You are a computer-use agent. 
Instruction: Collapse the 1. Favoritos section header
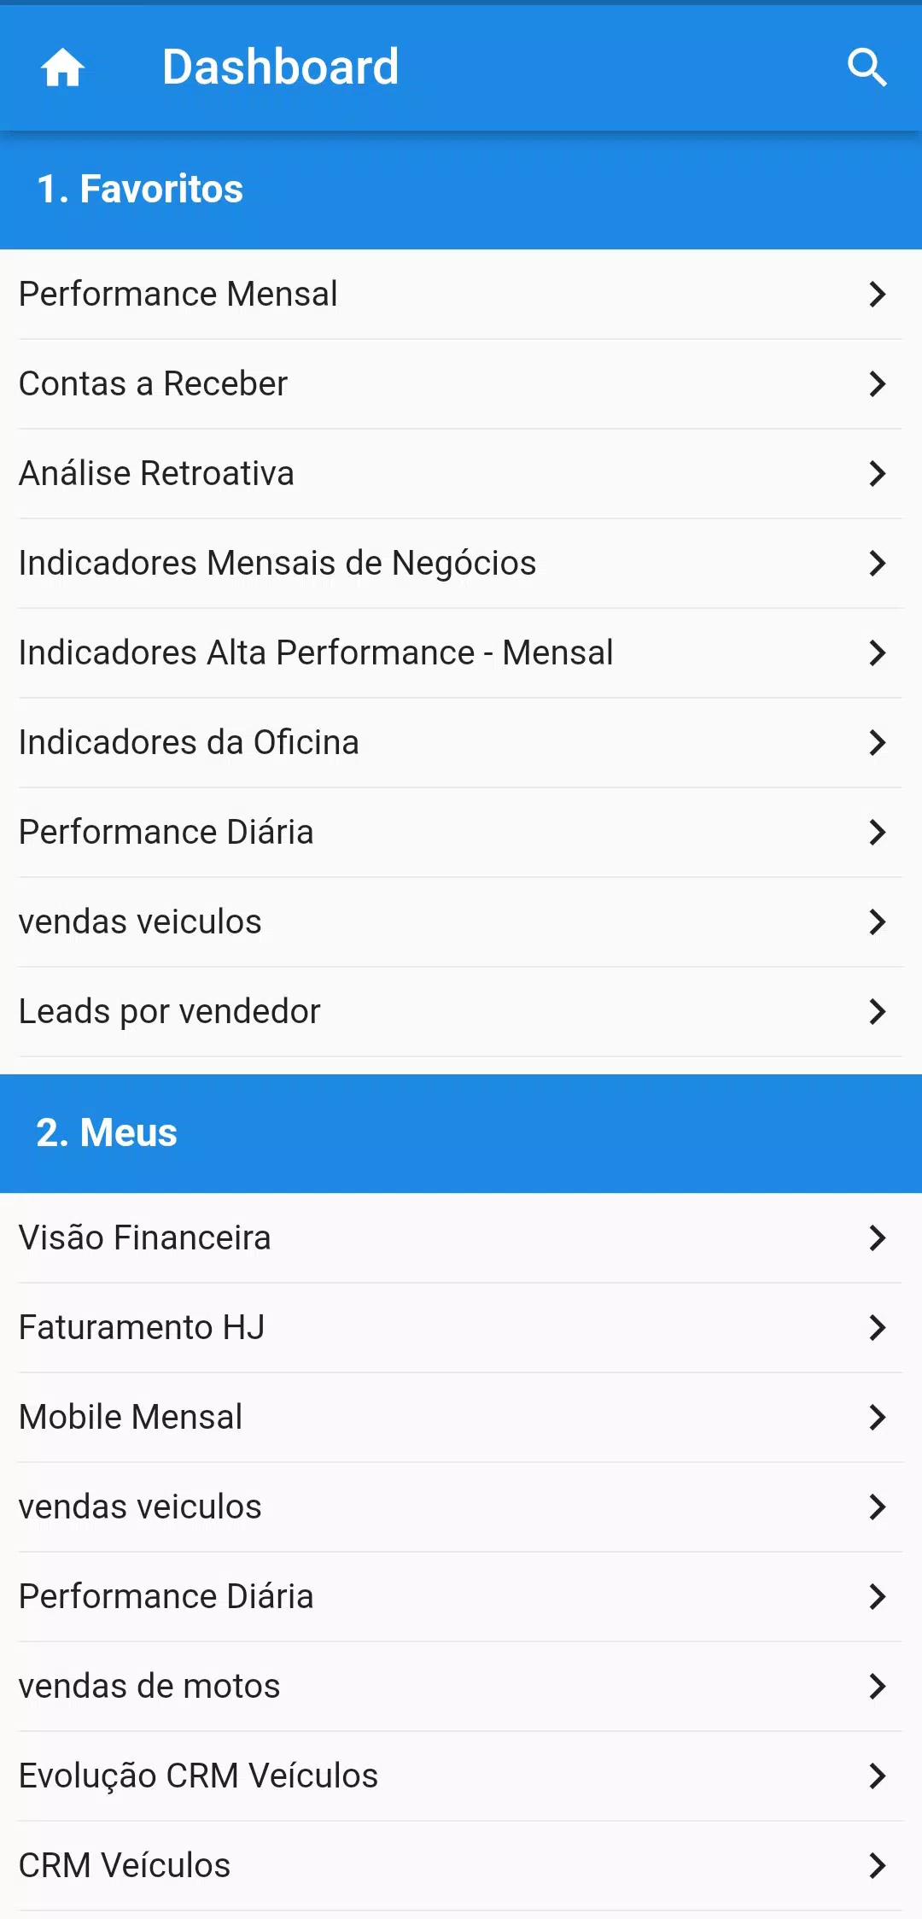tap(461, 190)
